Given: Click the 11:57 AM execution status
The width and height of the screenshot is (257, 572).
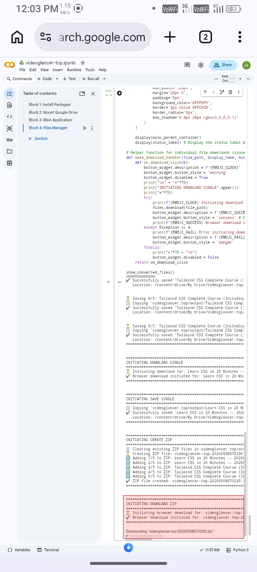Looking at the screenshot, I should [210, 550].
